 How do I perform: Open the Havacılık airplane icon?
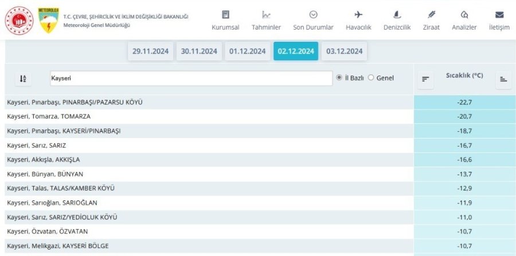click(359, 15)
